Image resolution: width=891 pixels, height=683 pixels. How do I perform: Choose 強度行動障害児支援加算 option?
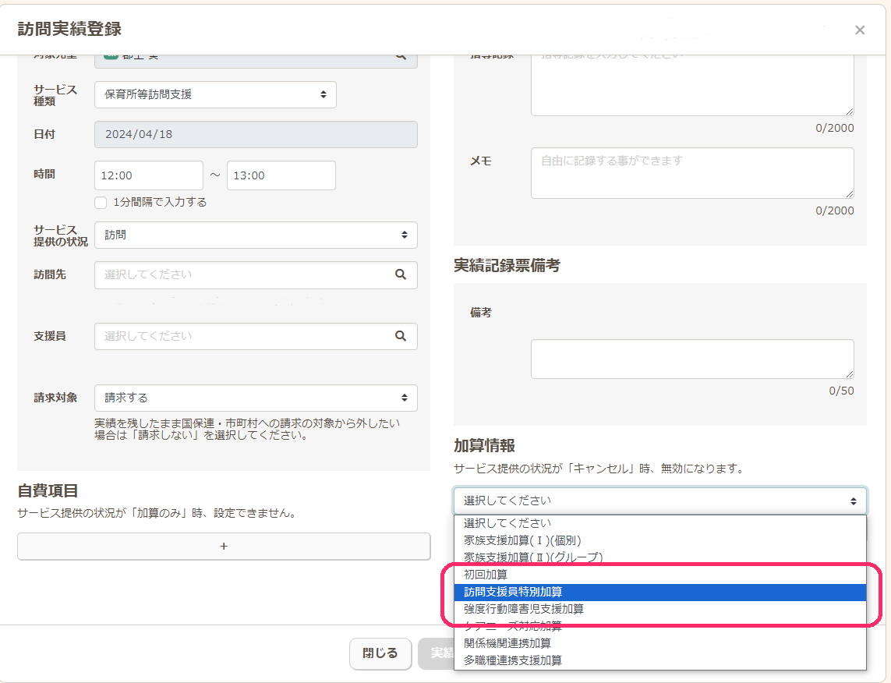tap(524, 609)
